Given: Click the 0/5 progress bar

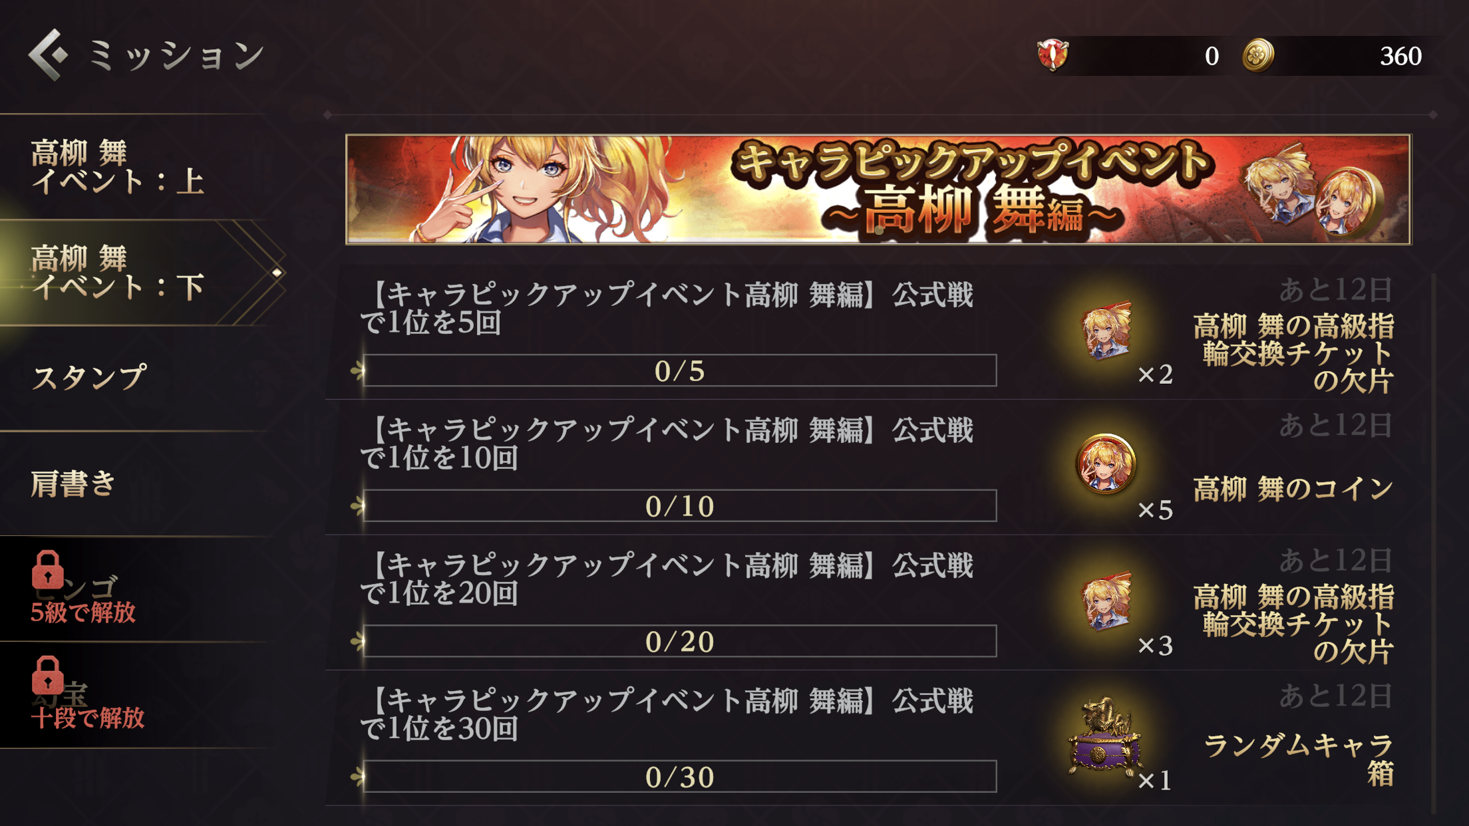Looking at the screenshot, I should (x=679, y=370).
